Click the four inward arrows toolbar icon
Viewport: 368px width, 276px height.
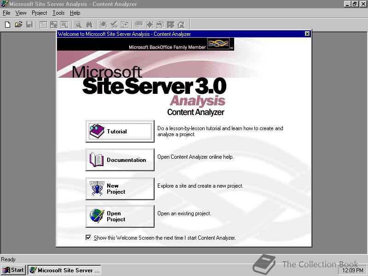click(171, 24)
